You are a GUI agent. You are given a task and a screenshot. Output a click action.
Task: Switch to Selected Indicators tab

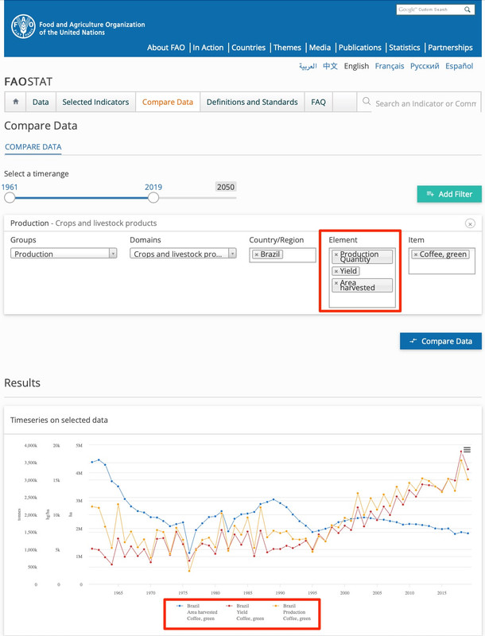pos(95,103)
